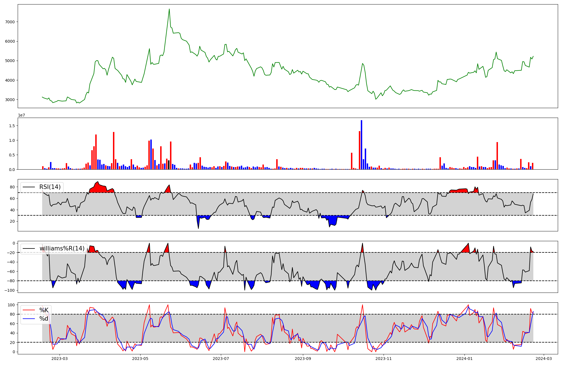
Task: Click the highest peak of green price line
Action: click(x=169, y=9)
